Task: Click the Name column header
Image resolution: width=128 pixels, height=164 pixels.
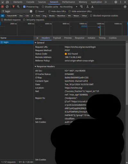Action: pos(17,38)
